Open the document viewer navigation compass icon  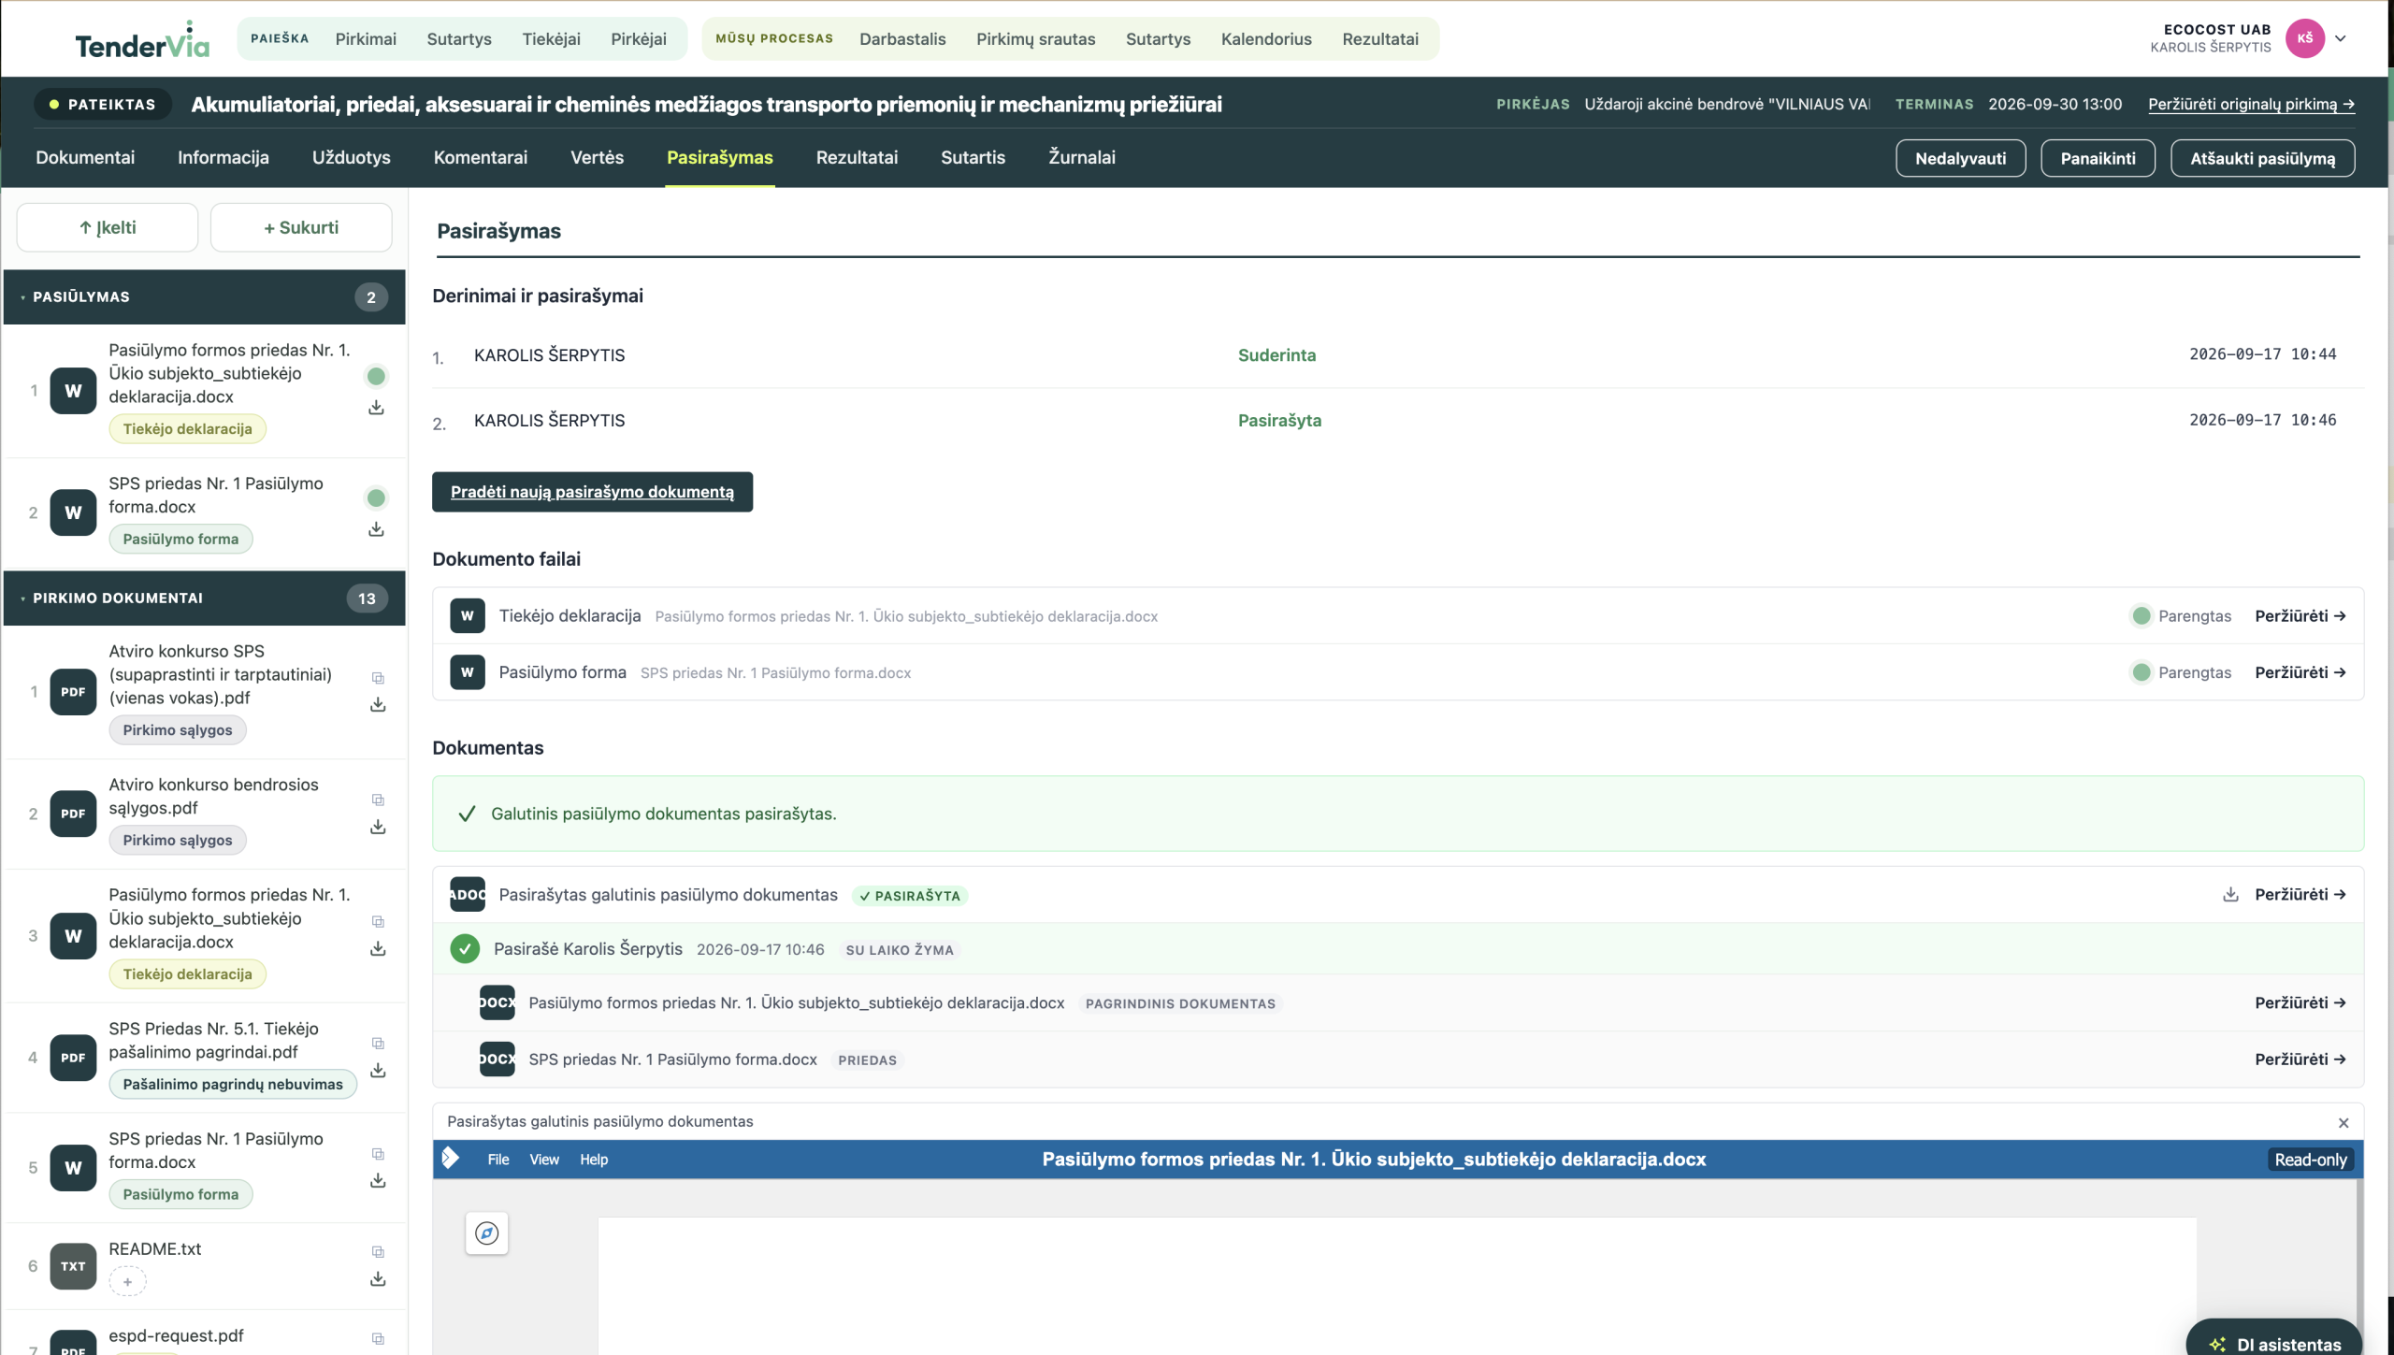tap(486, 1233)
